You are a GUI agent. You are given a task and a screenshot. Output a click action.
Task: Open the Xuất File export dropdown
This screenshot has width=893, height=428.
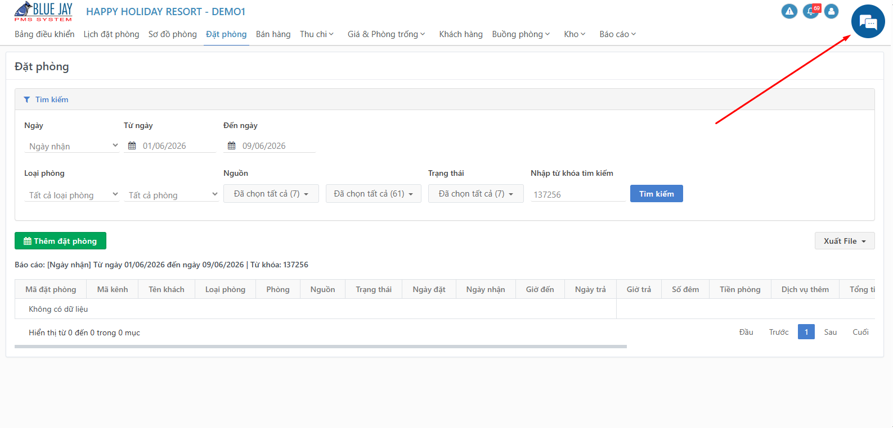click(845, 241)
